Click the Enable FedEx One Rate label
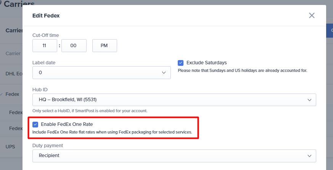Image resolution: width=333 pixels, height=170 pixels. (67, 124)
